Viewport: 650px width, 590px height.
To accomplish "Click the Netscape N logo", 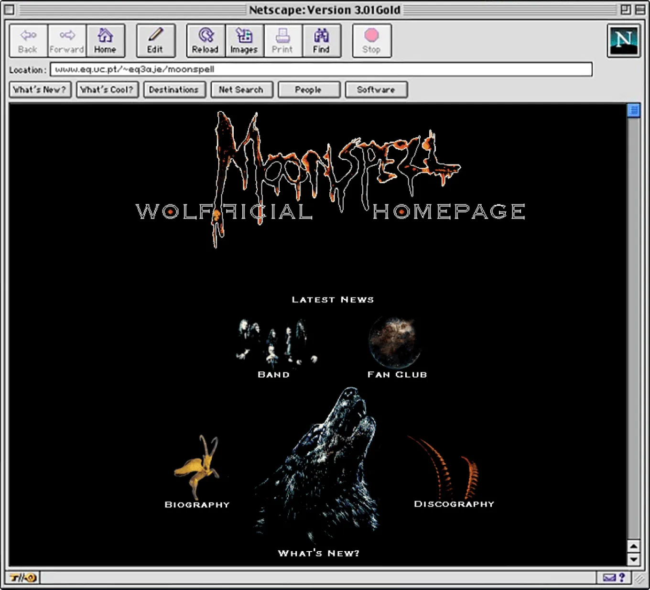I will 623,41.
